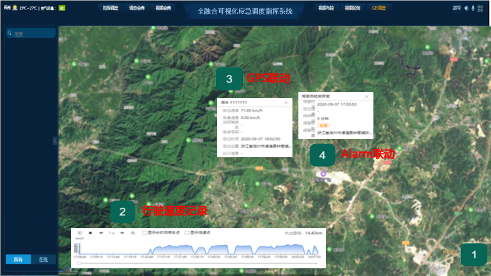Click the microphone icon in the header
Image resolution: width=491 pixels, height=276 pixels.
[x=473, y=8]
